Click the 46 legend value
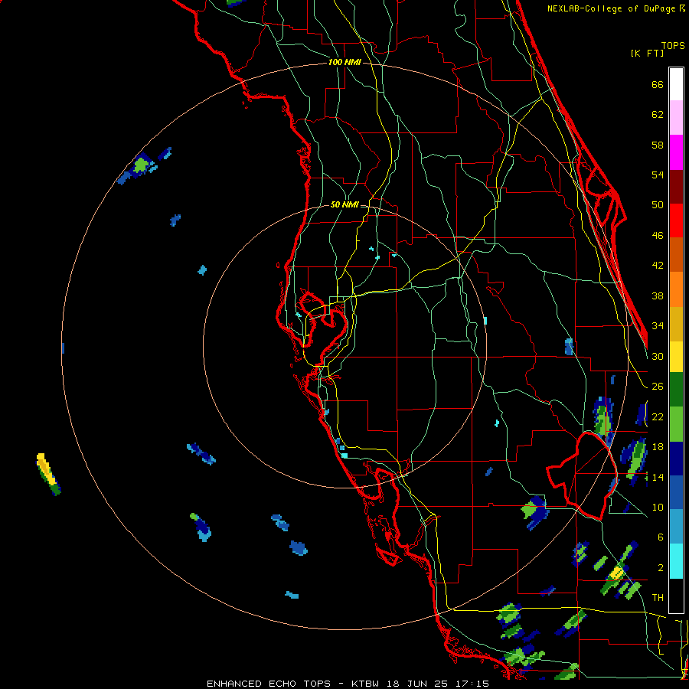 pyautogui.click(x=658, y=236)
